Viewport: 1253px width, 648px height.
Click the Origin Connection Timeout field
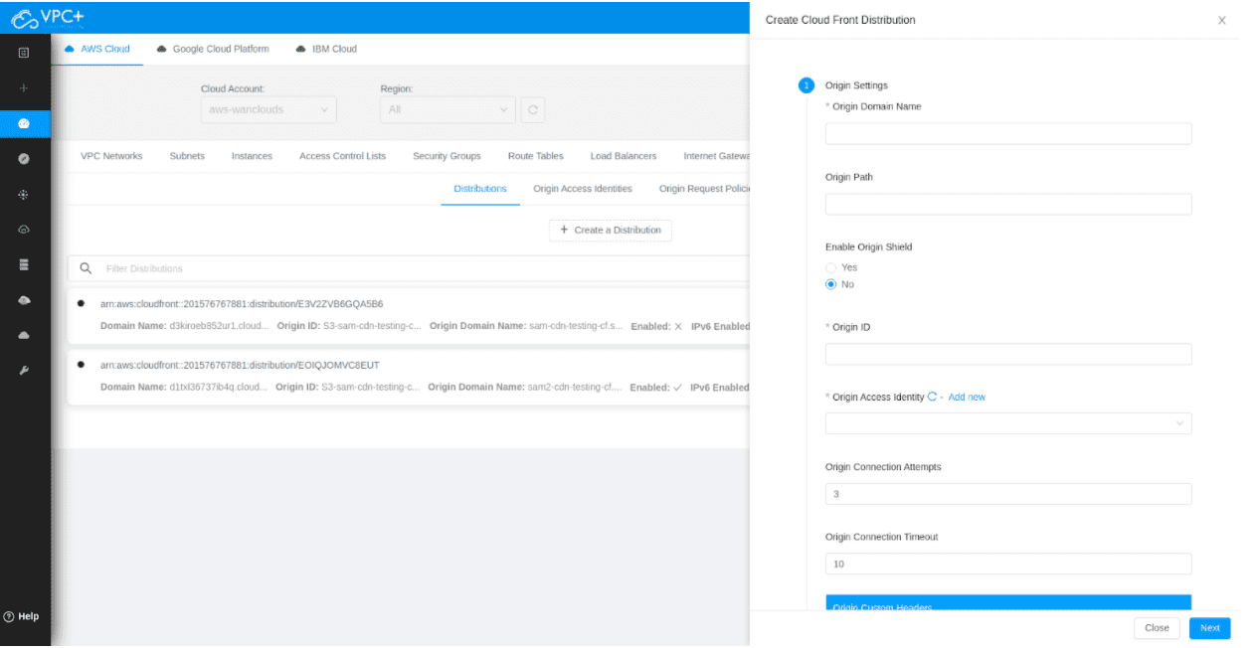1008,564
